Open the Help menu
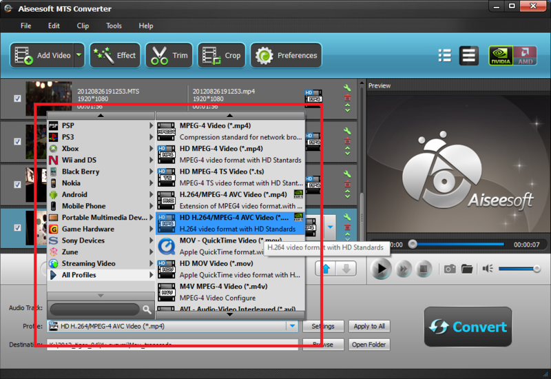Image resolution: width=551 pixels, height=379 pixels. (146, 25)
